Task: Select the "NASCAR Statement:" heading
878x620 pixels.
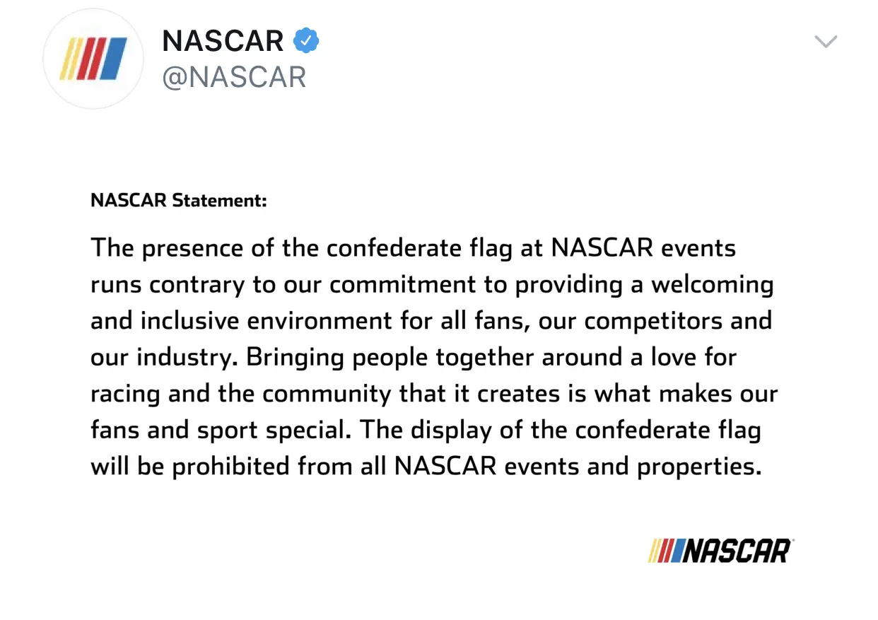Action: click(179, 200)
